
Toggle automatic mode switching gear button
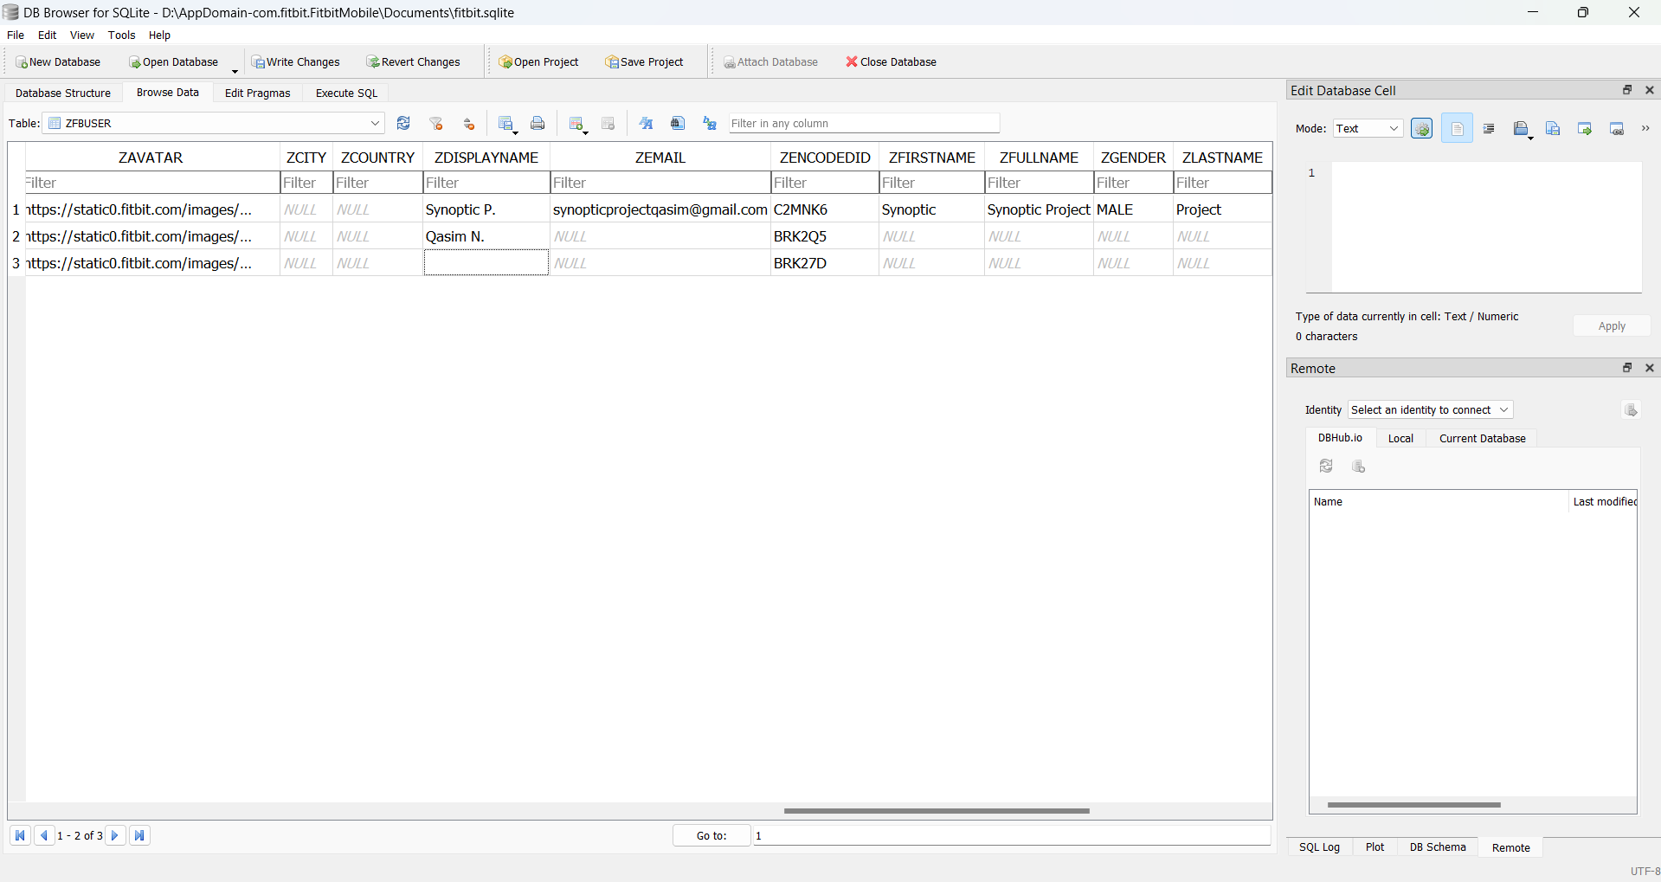click(1421, 129)
